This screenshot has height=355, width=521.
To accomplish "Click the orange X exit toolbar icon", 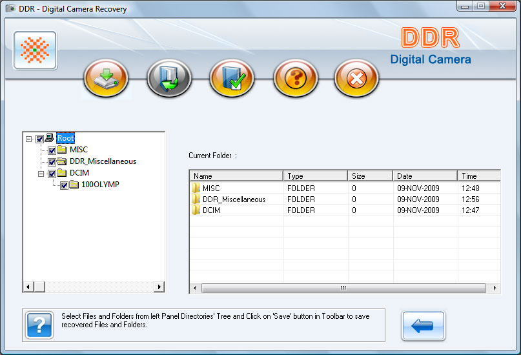I will coord(356,78).
